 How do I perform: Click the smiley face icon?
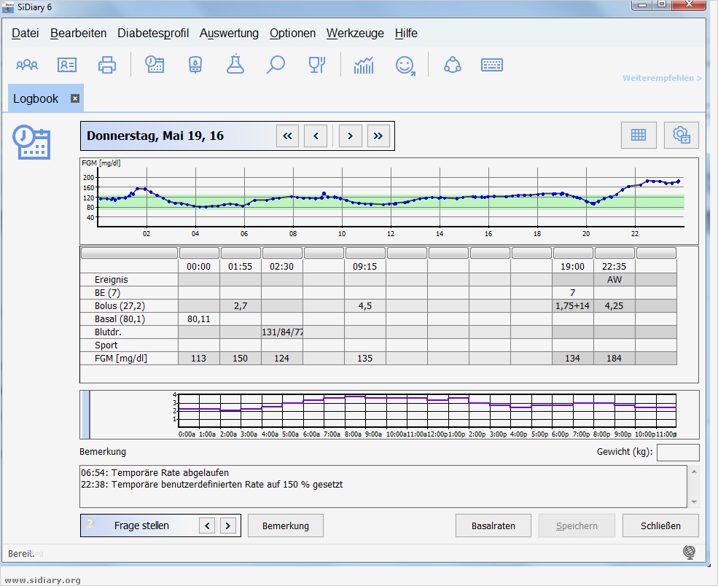click(405, 65)
